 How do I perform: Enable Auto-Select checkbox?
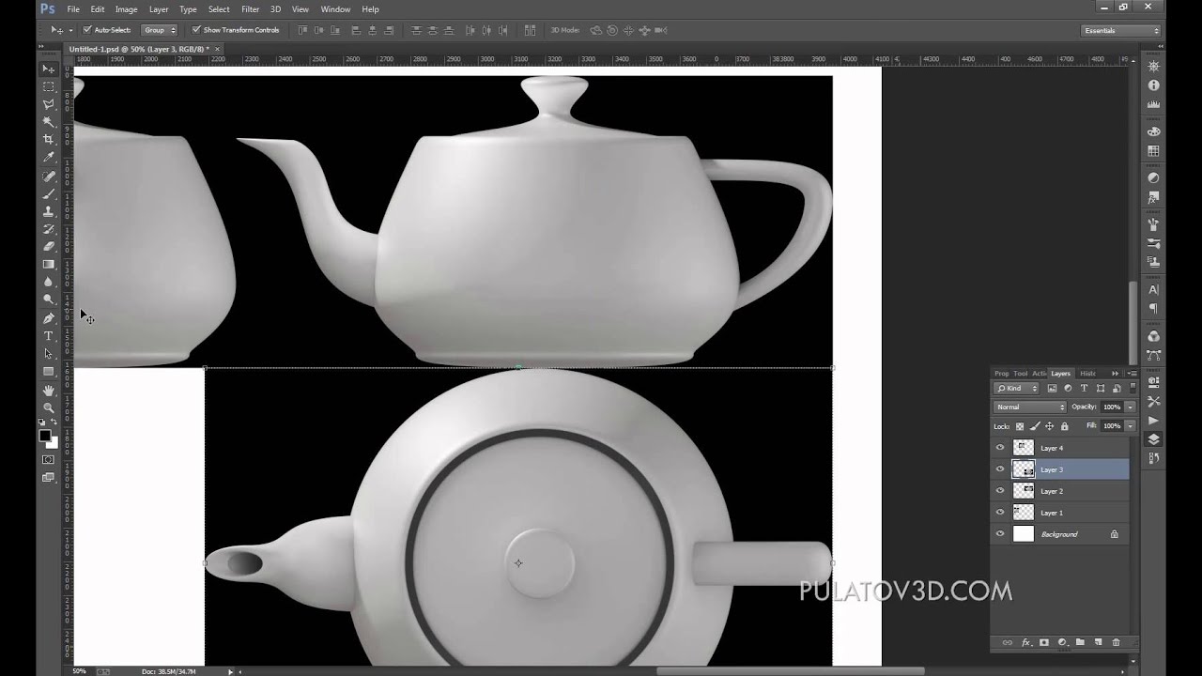87,30
